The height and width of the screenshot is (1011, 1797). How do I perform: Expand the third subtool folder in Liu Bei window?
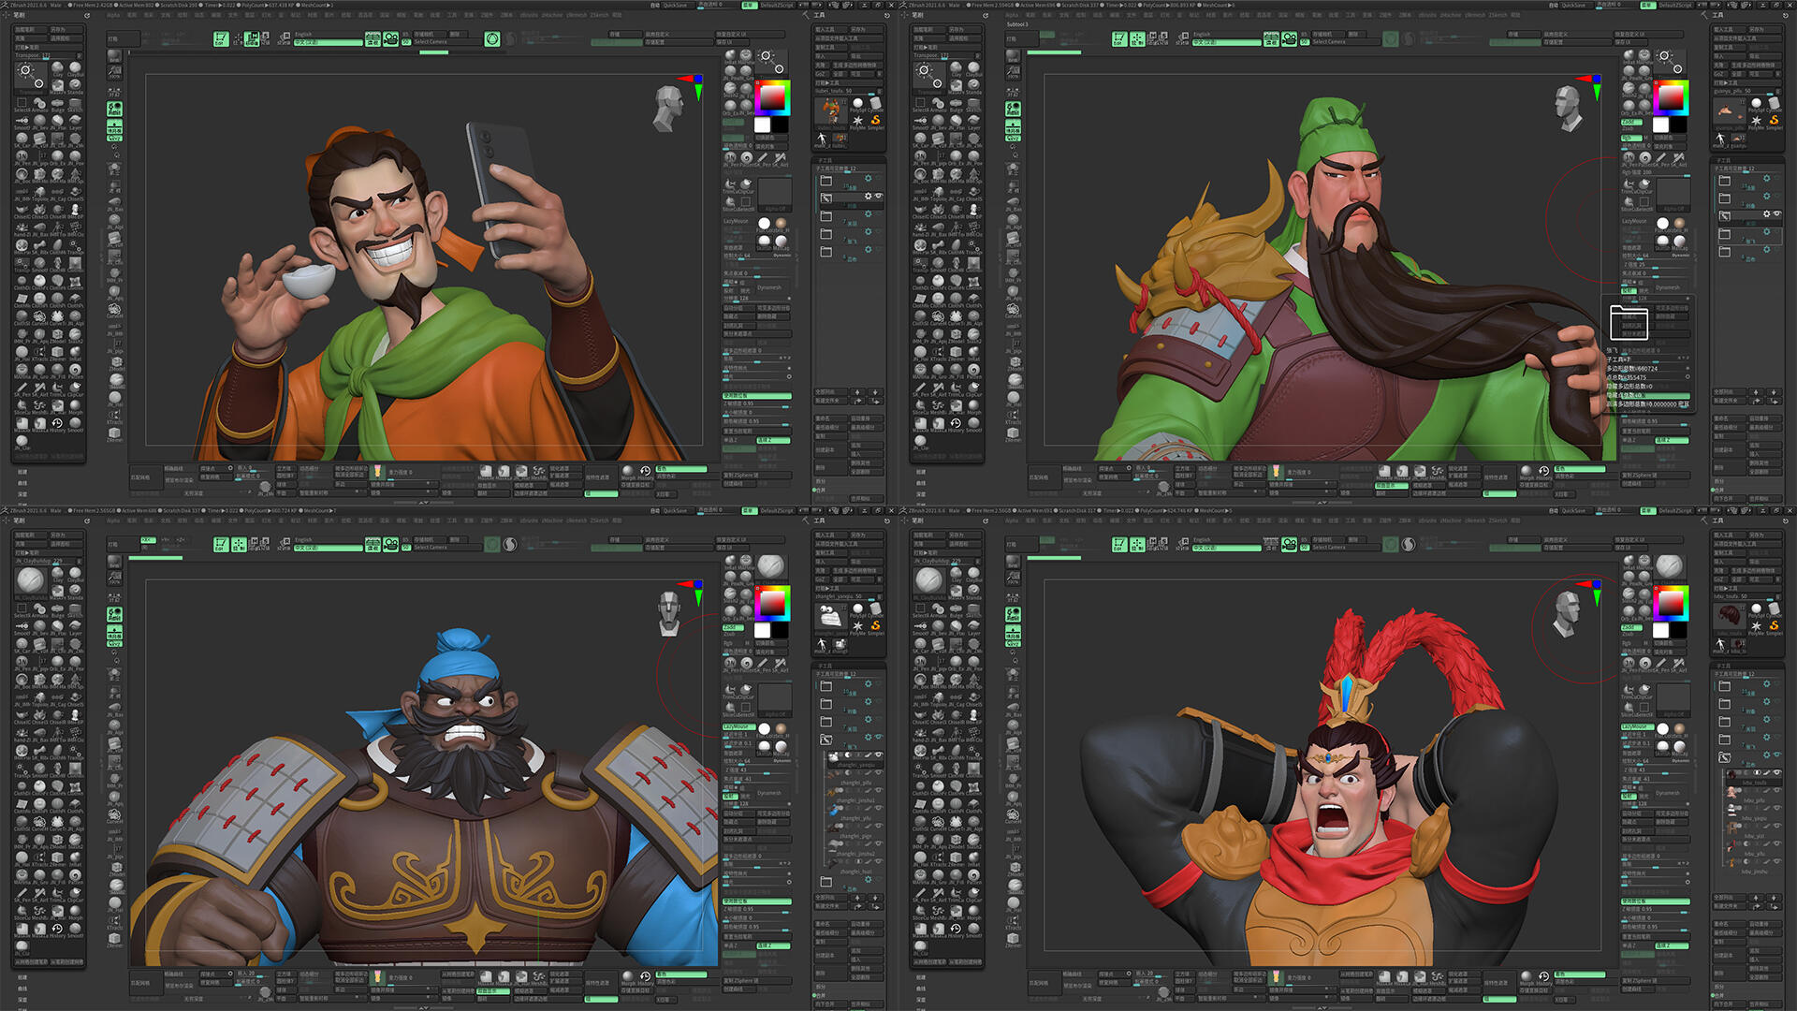pyautogui.click(x=825, y=216)
